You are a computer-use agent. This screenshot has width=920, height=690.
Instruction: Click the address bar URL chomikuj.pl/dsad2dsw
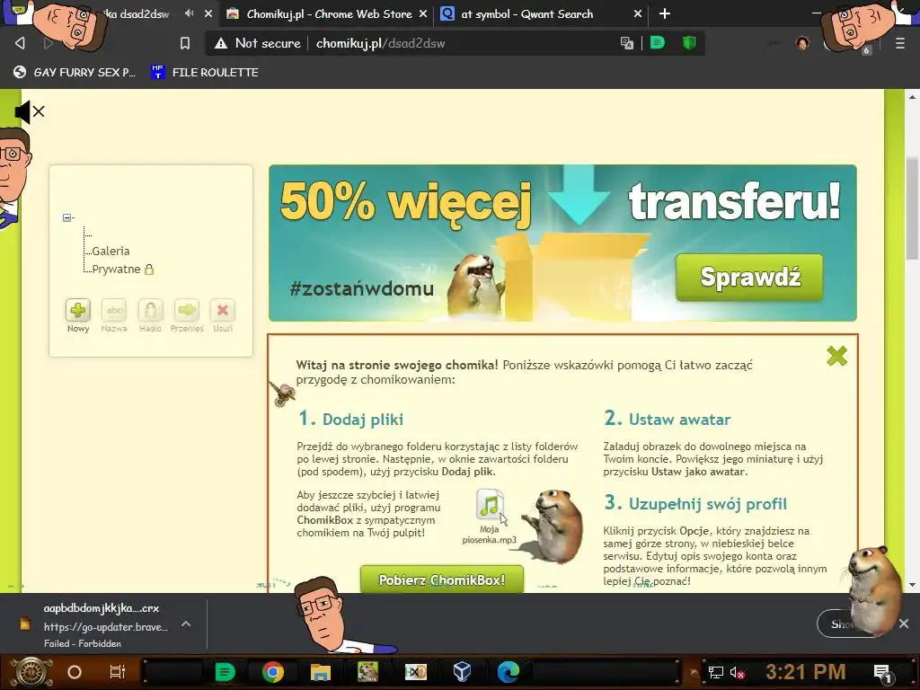click(380, 43)
